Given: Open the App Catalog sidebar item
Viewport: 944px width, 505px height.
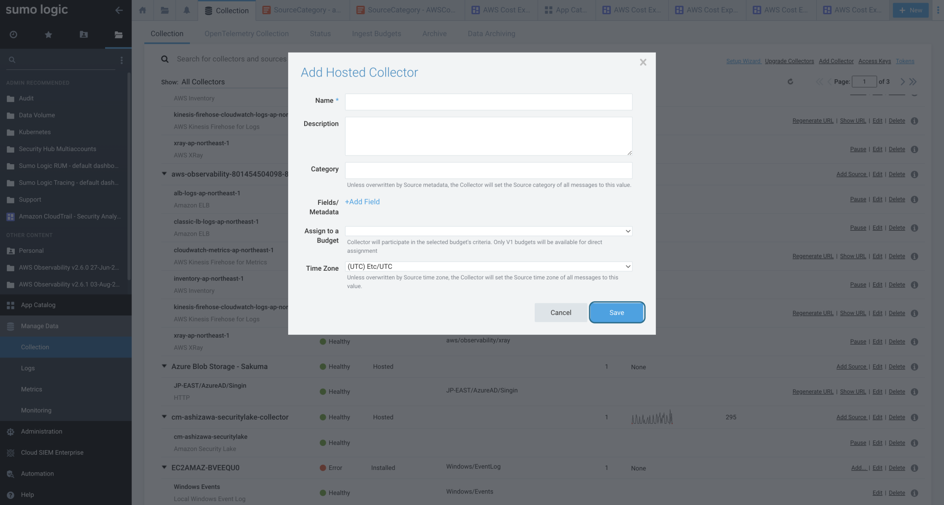Looking at the screenshot, I should pos(38,305).
